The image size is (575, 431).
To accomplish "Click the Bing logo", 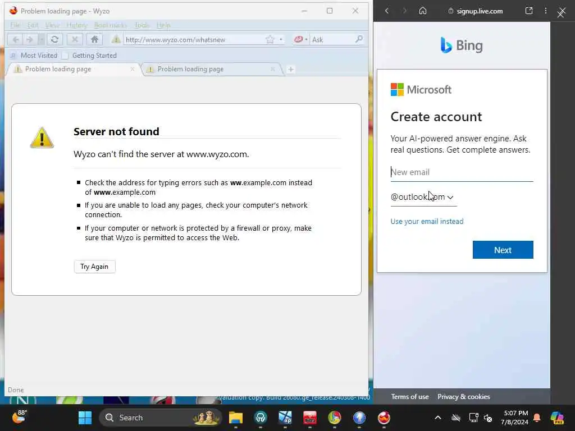I will click(x=462, y=45).
